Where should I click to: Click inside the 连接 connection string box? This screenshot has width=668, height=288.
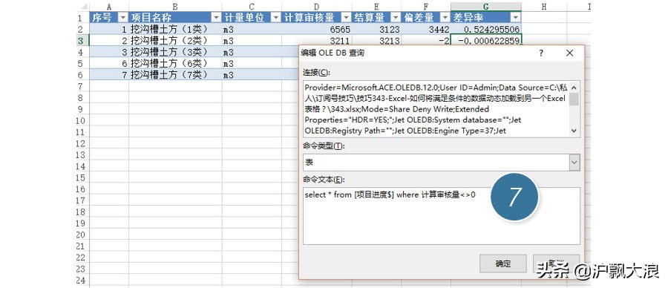[436, 109]
